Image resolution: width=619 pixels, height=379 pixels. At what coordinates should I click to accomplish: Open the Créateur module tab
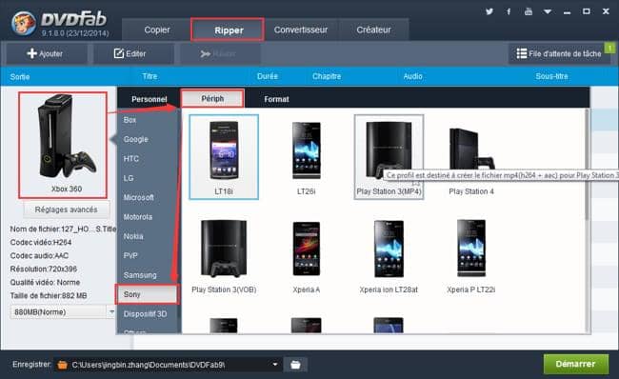(373, 30)
